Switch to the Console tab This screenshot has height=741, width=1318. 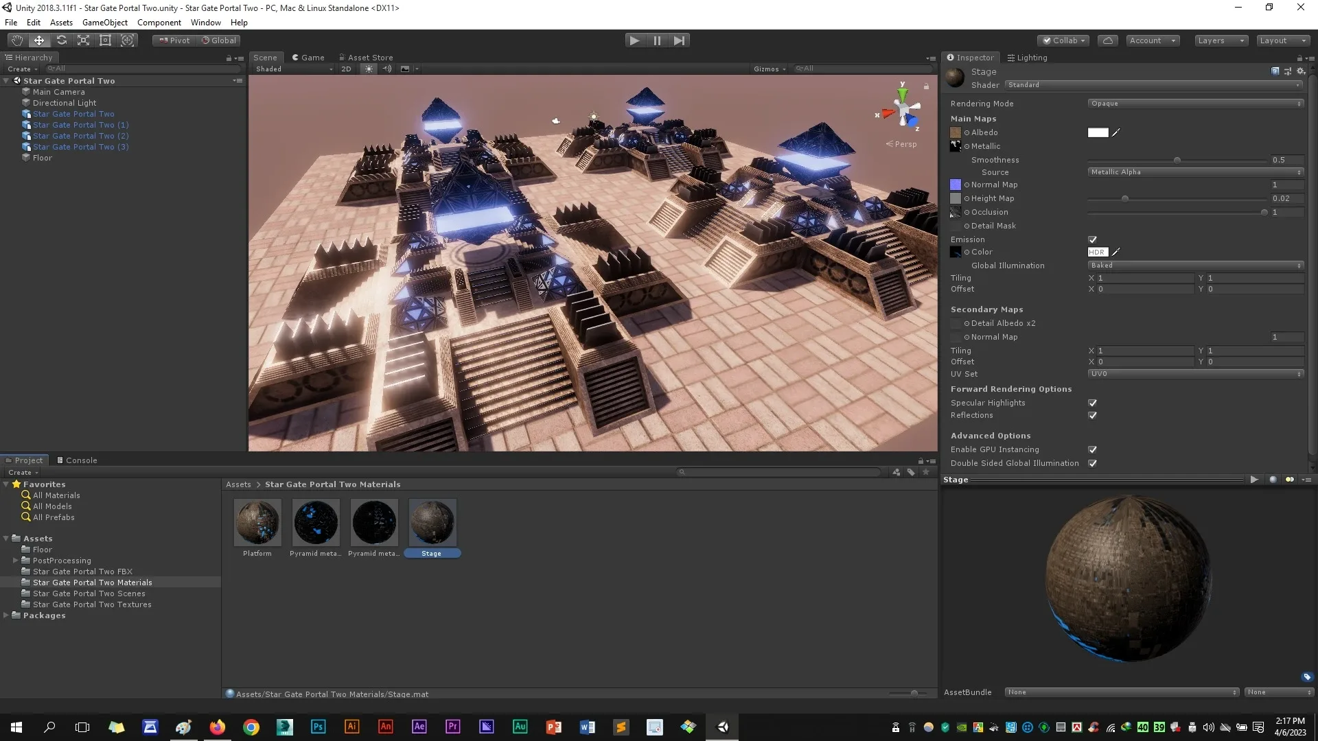click(x=77, y=460)
